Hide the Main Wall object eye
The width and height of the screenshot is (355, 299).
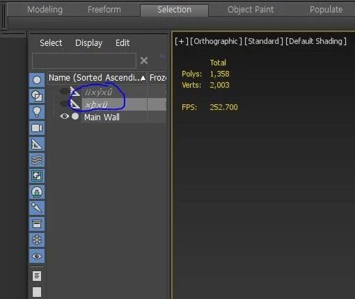point(65,116)
